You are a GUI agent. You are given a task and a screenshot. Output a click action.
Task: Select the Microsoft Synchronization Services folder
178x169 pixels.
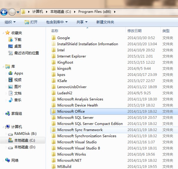[87, 136]
